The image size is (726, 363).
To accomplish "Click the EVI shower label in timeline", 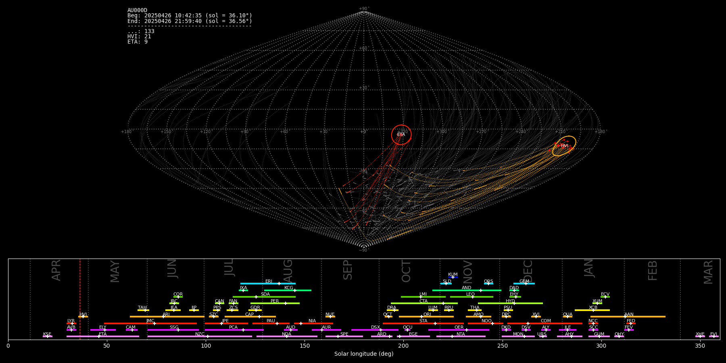I will [713, 334].
